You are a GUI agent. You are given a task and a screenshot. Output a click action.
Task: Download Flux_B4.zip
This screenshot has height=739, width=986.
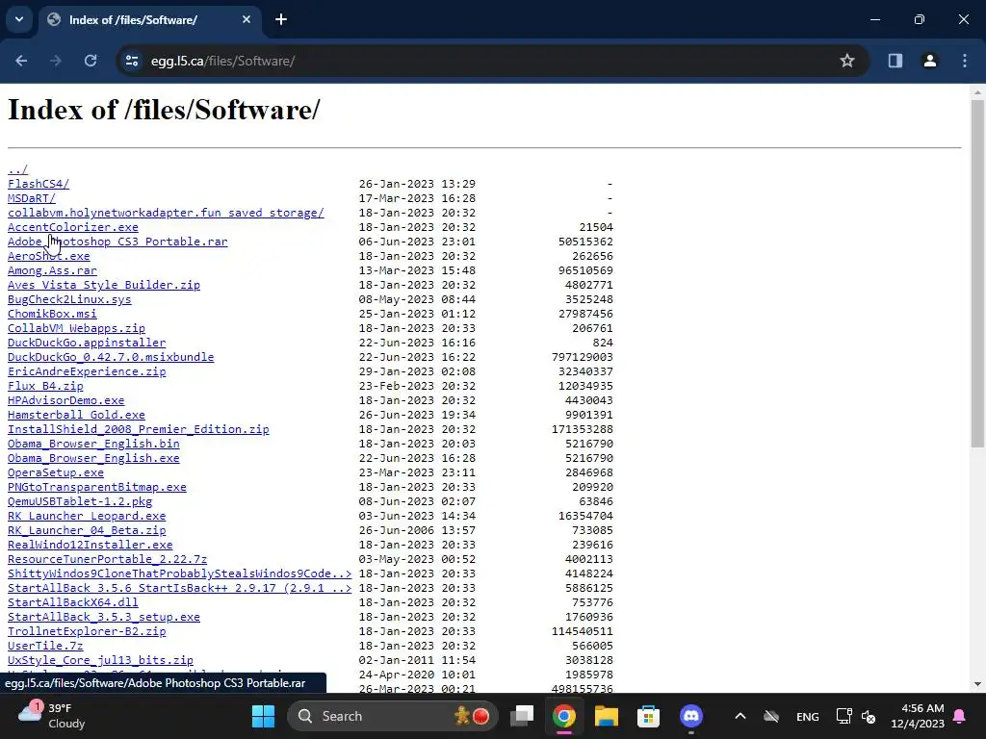click(x=45, y=387)
